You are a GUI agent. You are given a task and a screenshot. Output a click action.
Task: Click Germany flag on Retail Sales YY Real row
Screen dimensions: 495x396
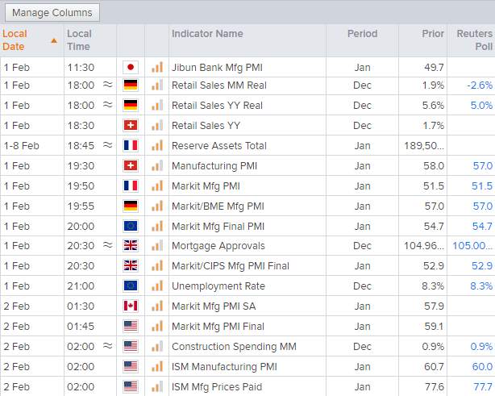131,105
